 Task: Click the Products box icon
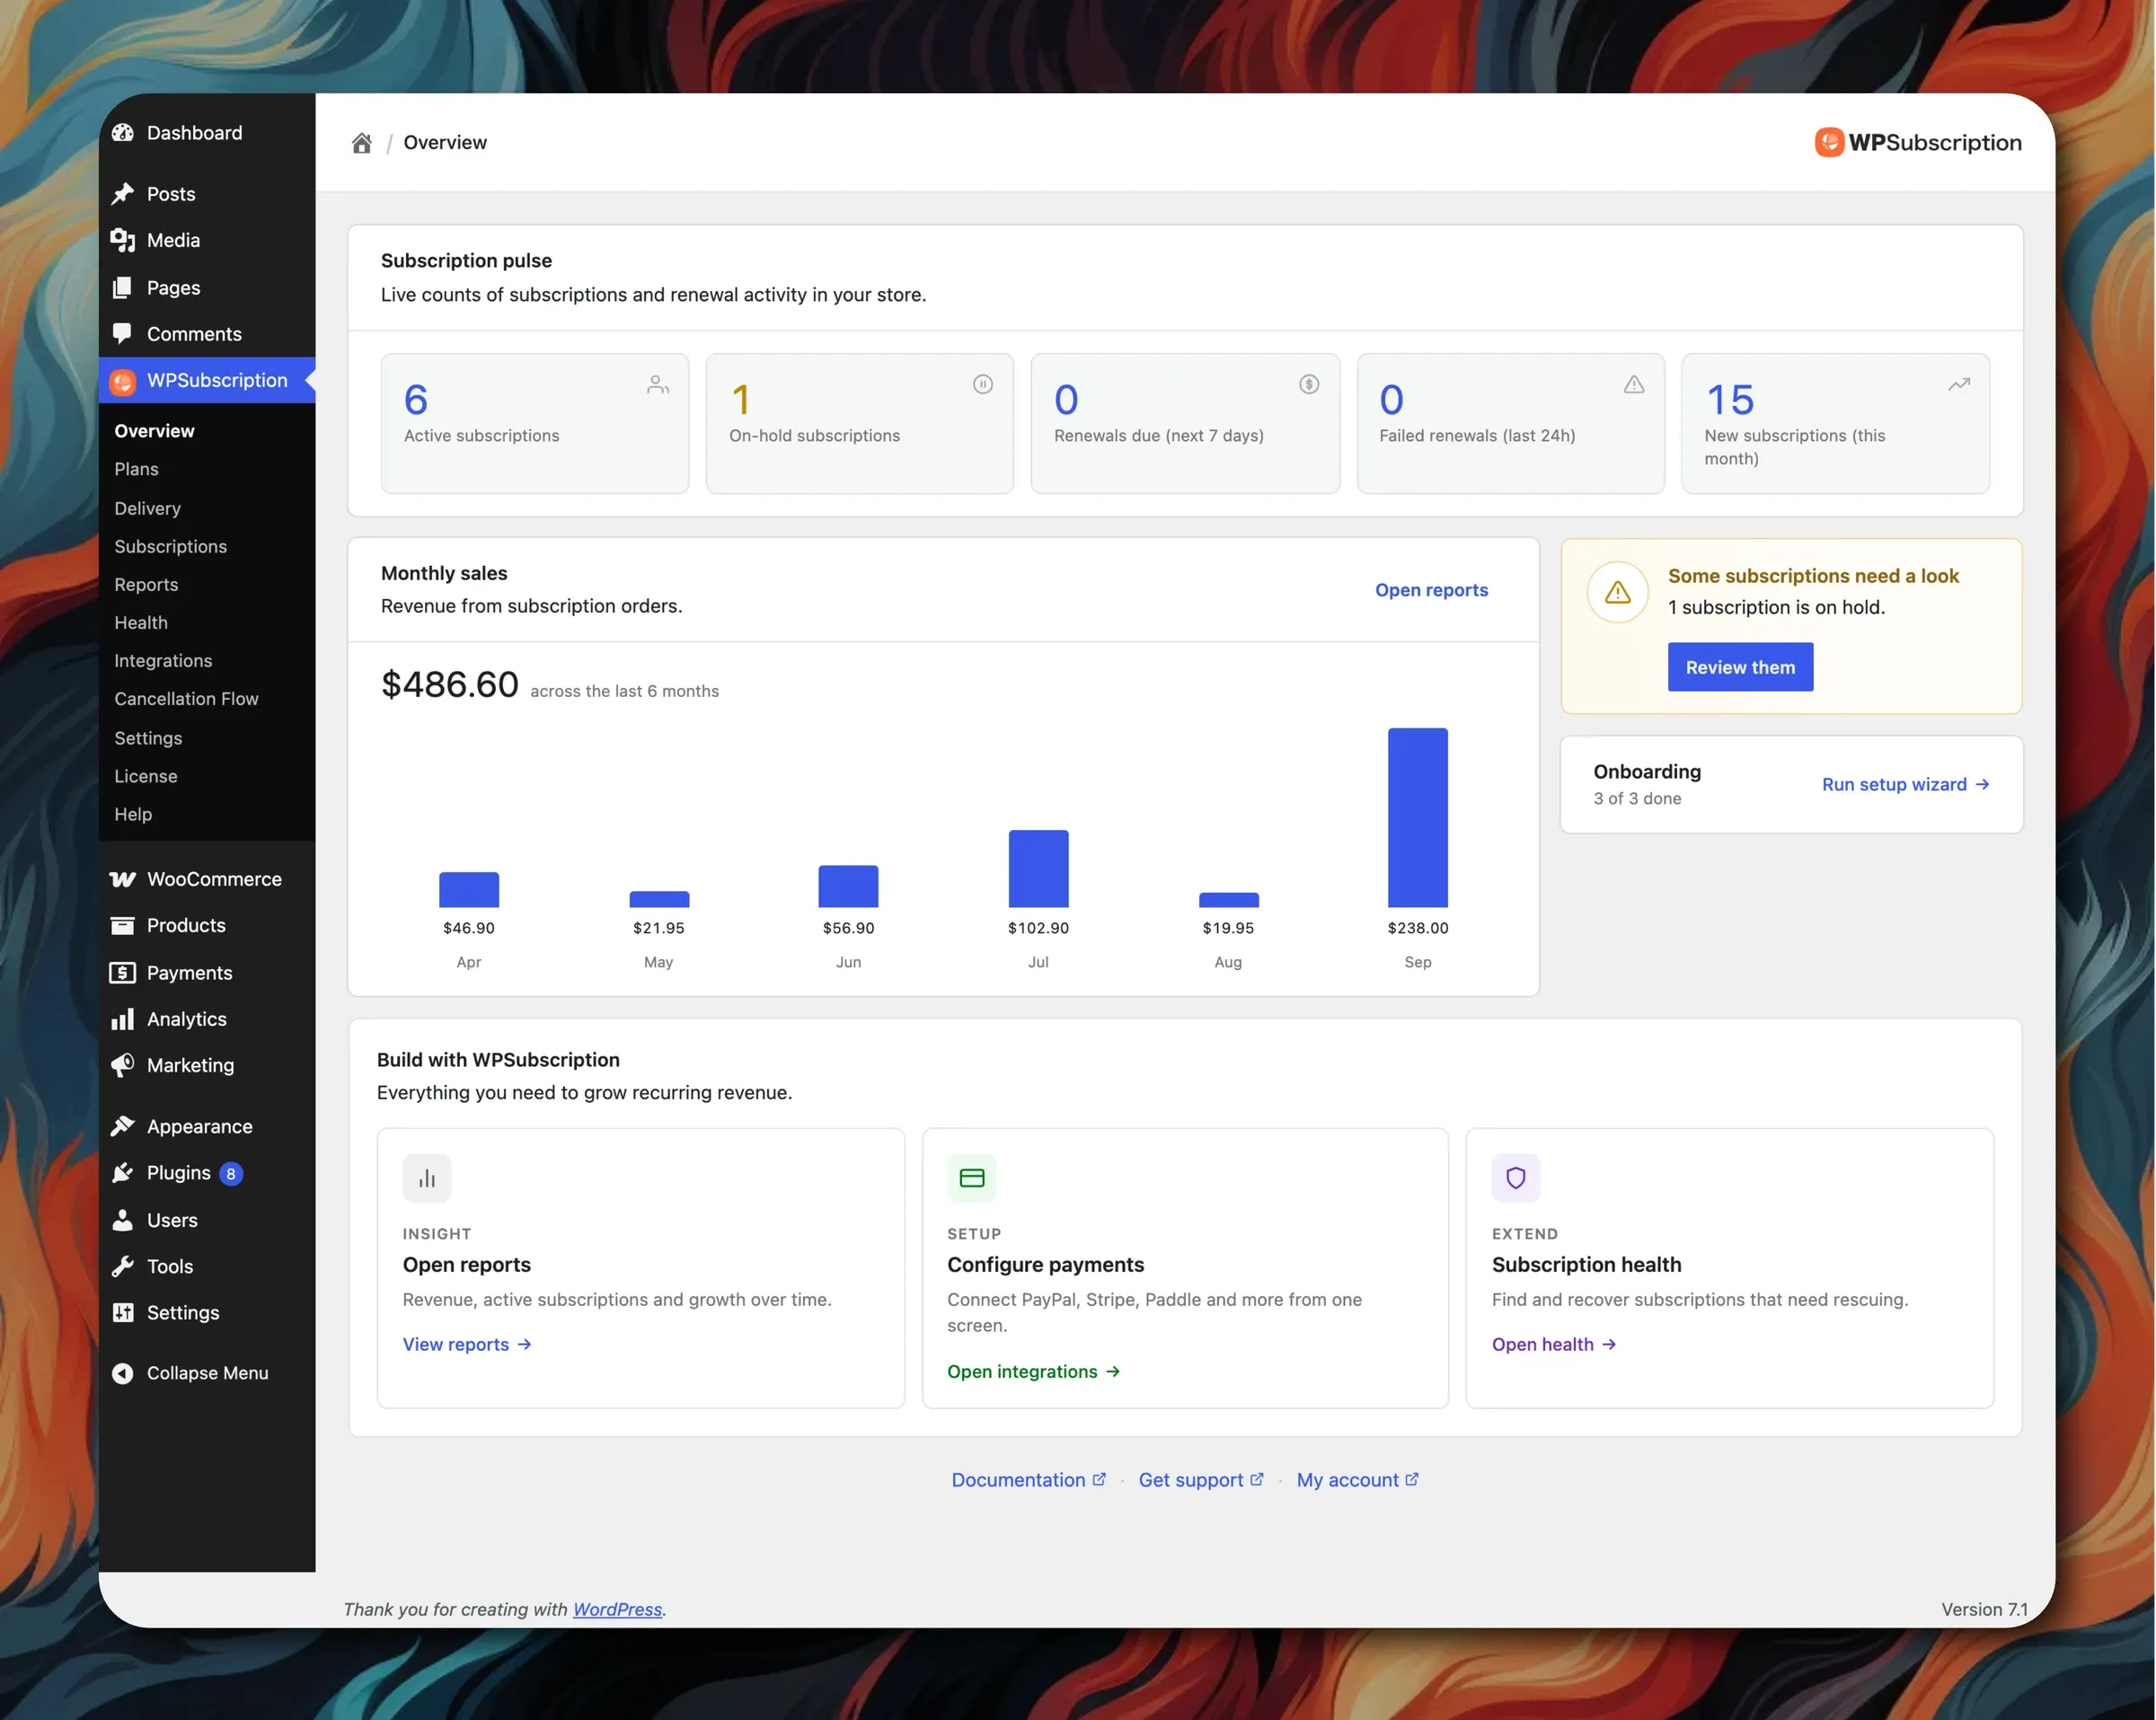pos(123,925)
